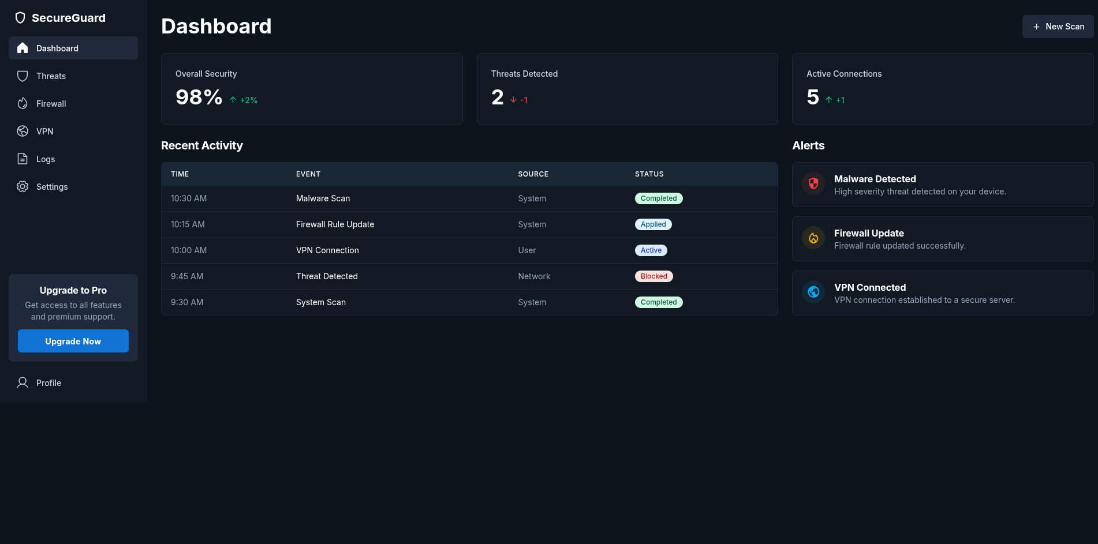This screenshot has width=1098, height=544.
Task: Click the Applied status badge
Action: point(653,224)
